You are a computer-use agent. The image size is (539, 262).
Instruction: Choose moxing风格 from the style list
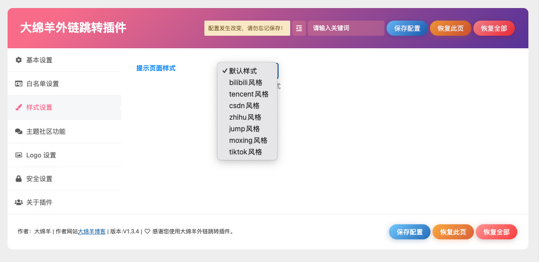coord(247,140)
